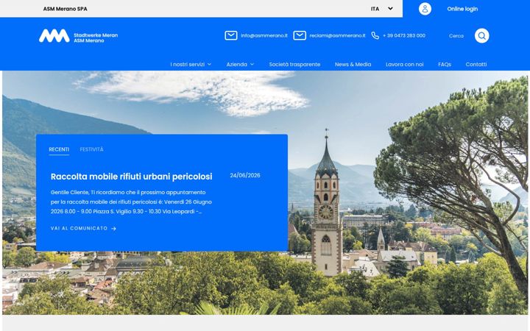Click the phone number +39 0473 283 000
Image resolution: width=530 pixels, height=331 pixels.
(404, 35)
